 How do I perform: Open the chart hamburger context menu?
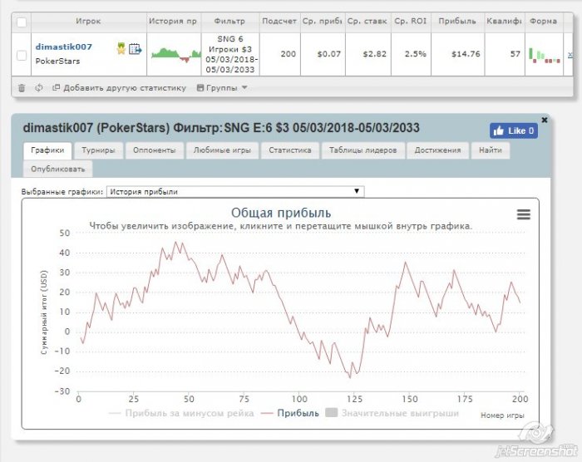(x=523, y=214)
